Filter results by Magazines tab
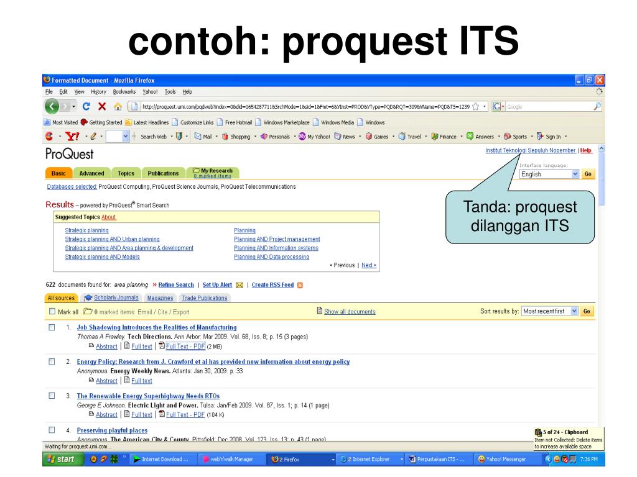Viewport: 637px width, 477px height. coord(160,298)
